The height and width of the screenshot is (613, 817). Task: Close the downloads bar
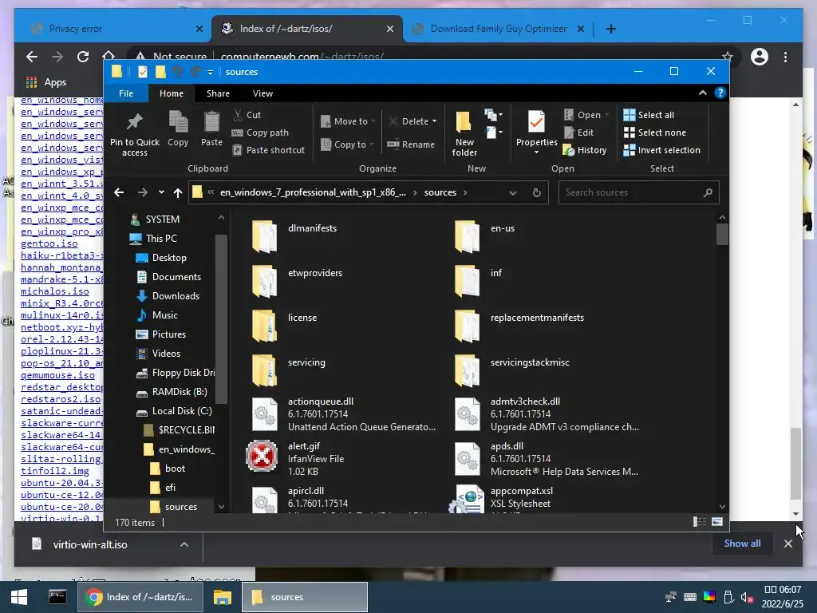click(x=787, y=544)
